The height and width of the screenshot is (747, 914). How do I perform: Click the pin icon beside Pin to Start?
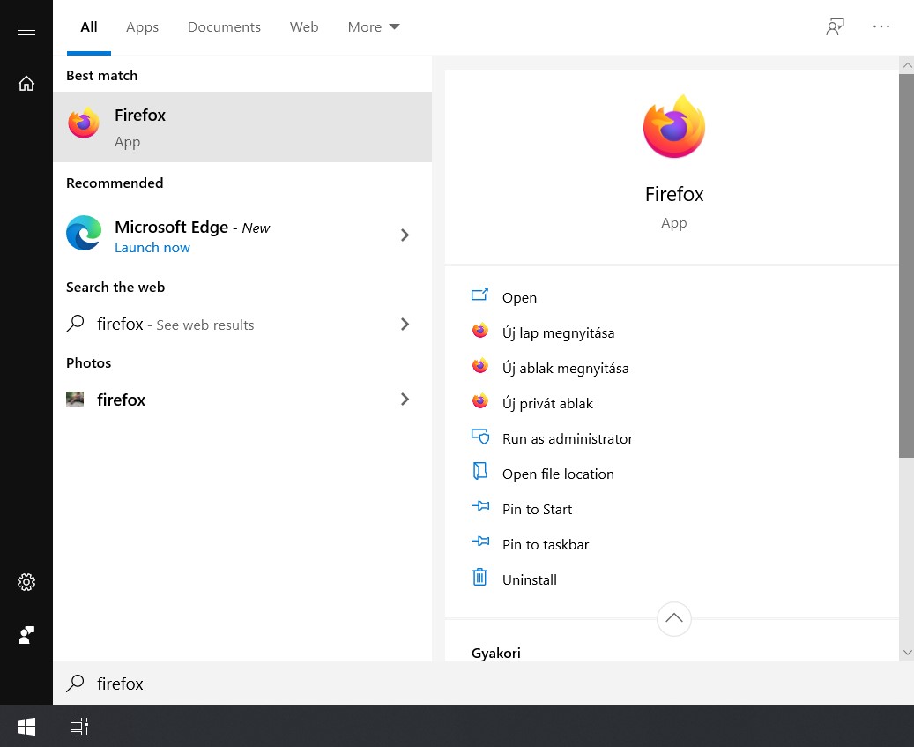coord(479,506)
